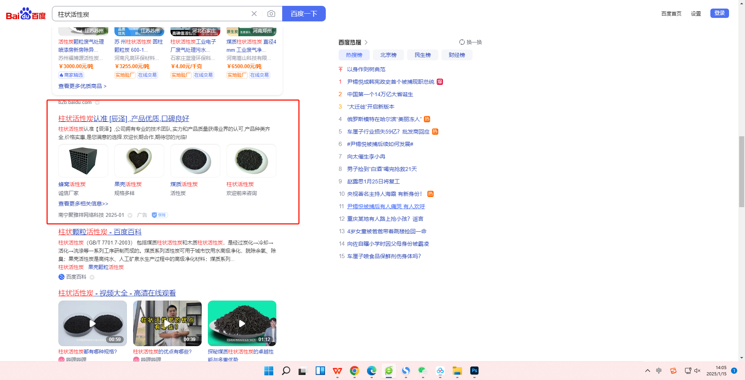
Task: Clear the search box with X icon
Action: coord(254,14)
